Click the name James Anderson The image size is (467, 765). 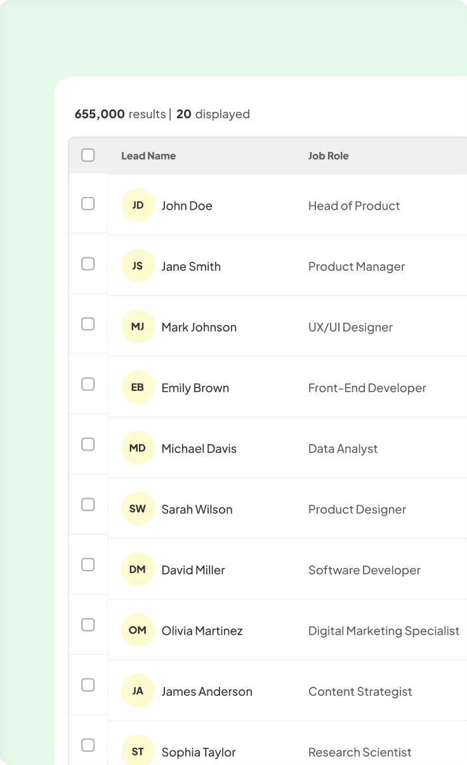207,691
